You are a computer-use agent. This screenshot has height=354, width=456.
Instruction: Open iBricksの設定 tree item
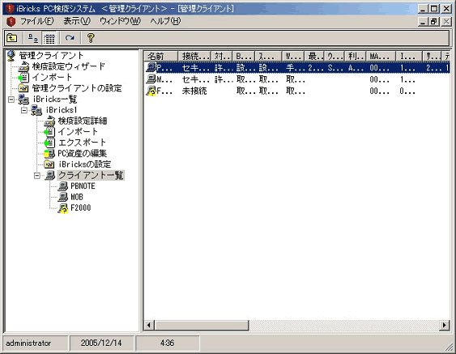tap(84, 164)
